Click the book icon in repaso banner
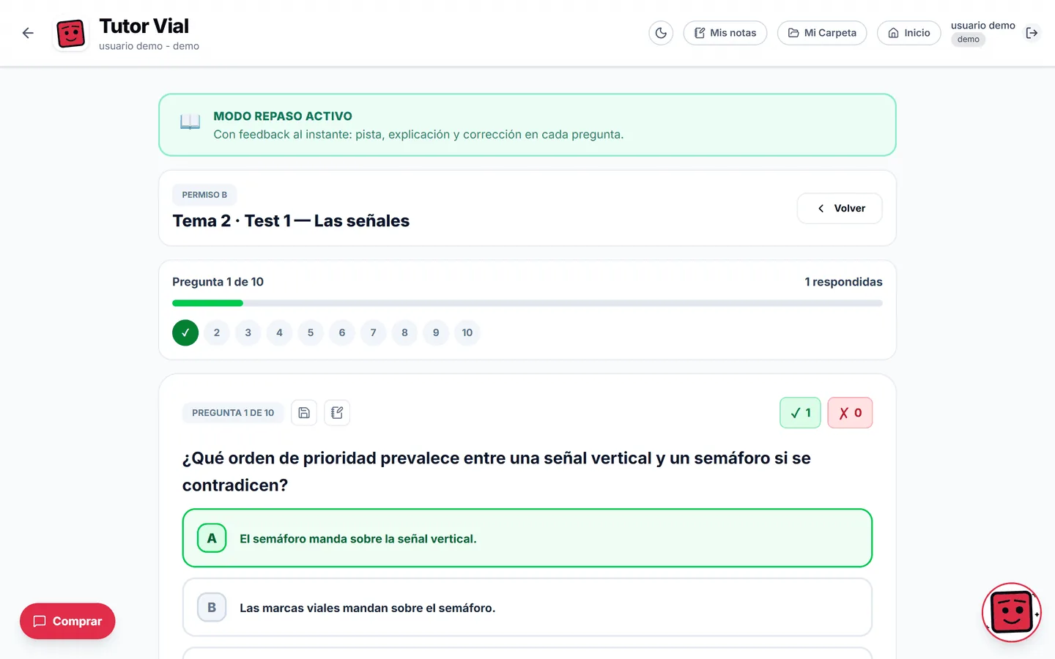The width and height of the screenshot is (1055, 659). [190, 122]
